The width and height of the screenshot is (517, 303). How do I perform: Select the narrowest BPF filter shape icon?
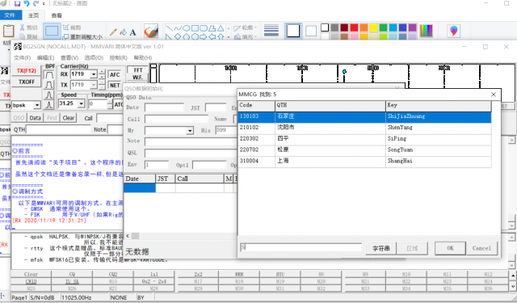tap(49, 105)
